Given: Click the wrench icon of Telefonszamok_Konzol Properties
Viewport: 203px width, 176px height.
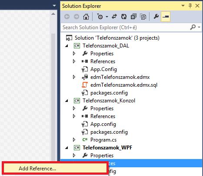Looking at the screenshot, I should (x=85, y=108).
